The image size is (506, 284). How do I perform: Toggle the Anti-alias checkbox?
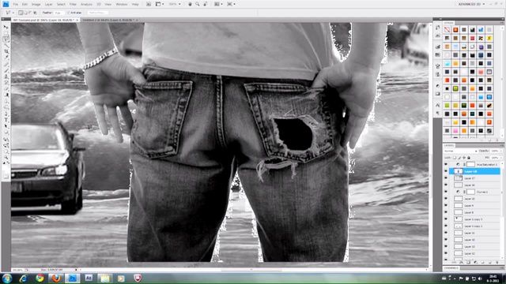[x=69, y=13]
